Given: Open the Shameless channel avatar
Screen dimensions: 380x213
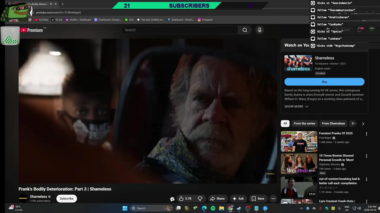Looking at the screenshot, I should click(23, 198).
